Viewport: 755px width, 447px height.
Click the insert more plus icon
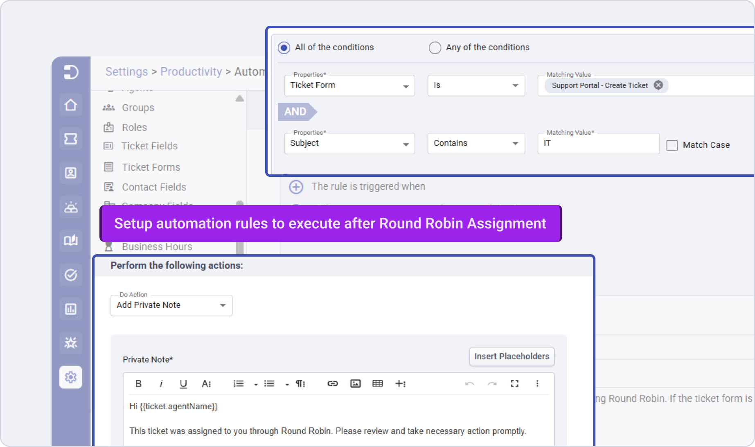[x=400, y=384]
